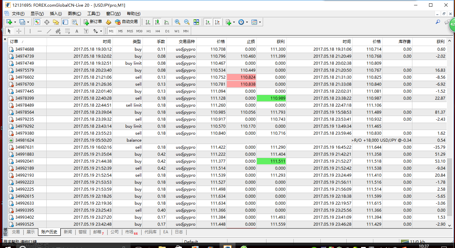Image resolution: width=455 pixels, height=248 pixels.
Task: Show the Data Window crosshair icon
Action: [x=47, y=22]
